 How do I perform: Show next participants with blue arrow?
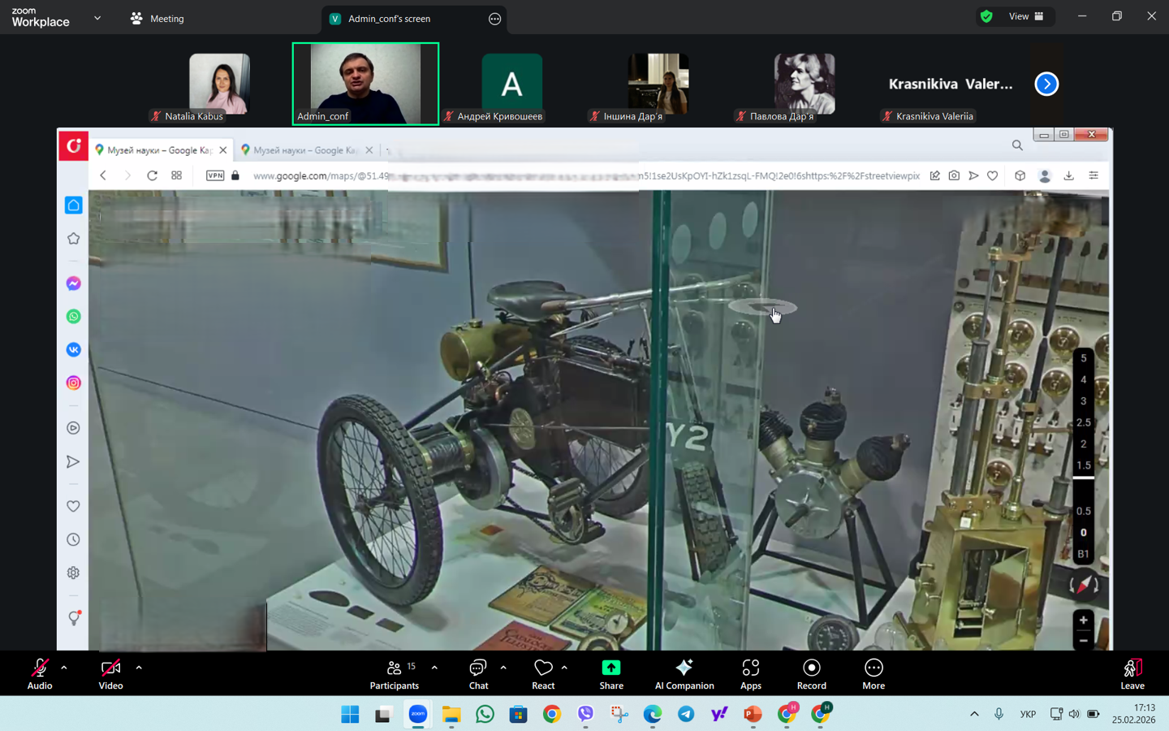click(1046, 84)
